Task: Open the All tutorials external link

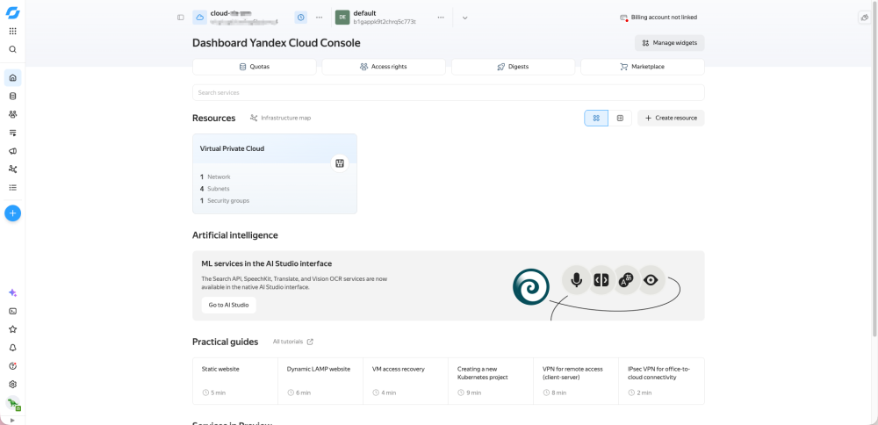Action: (x=293, y=342)
